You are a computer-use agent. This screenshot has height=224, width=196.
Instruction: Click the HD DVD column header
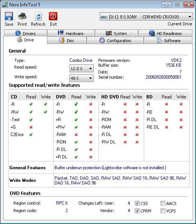(x=110, y=97)
